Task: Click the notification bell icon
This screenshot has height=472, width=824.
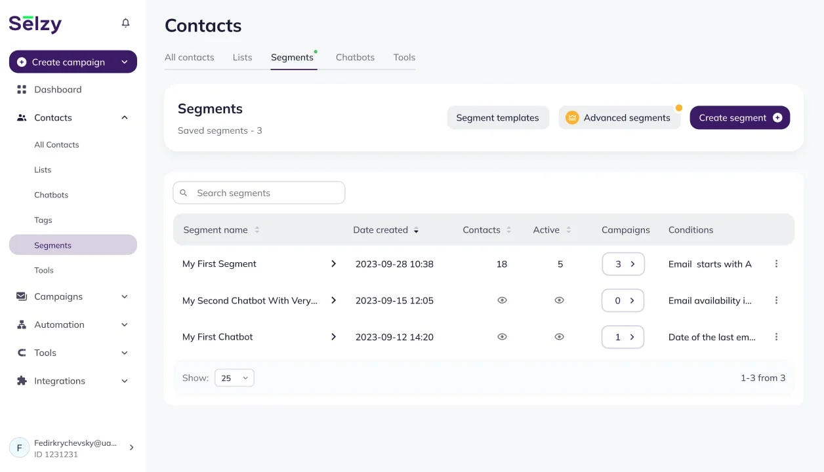Action: pos(125,23)
